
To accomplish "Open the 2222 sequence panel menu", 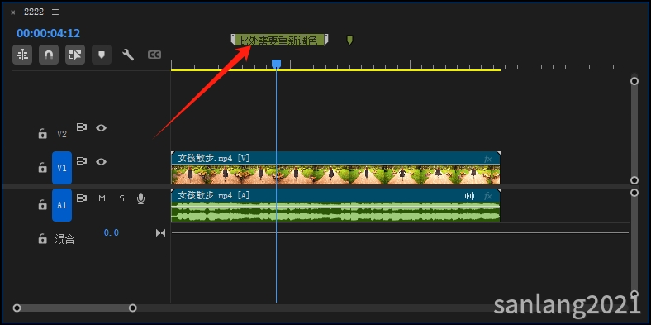I will pos(55,12).
